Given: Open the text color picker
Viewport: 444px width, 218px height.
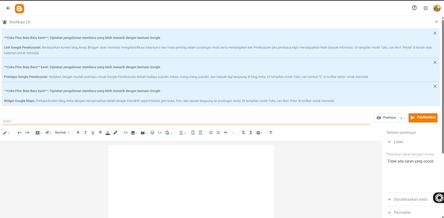Looking at the screenshot, I should (x=108, y=133).
